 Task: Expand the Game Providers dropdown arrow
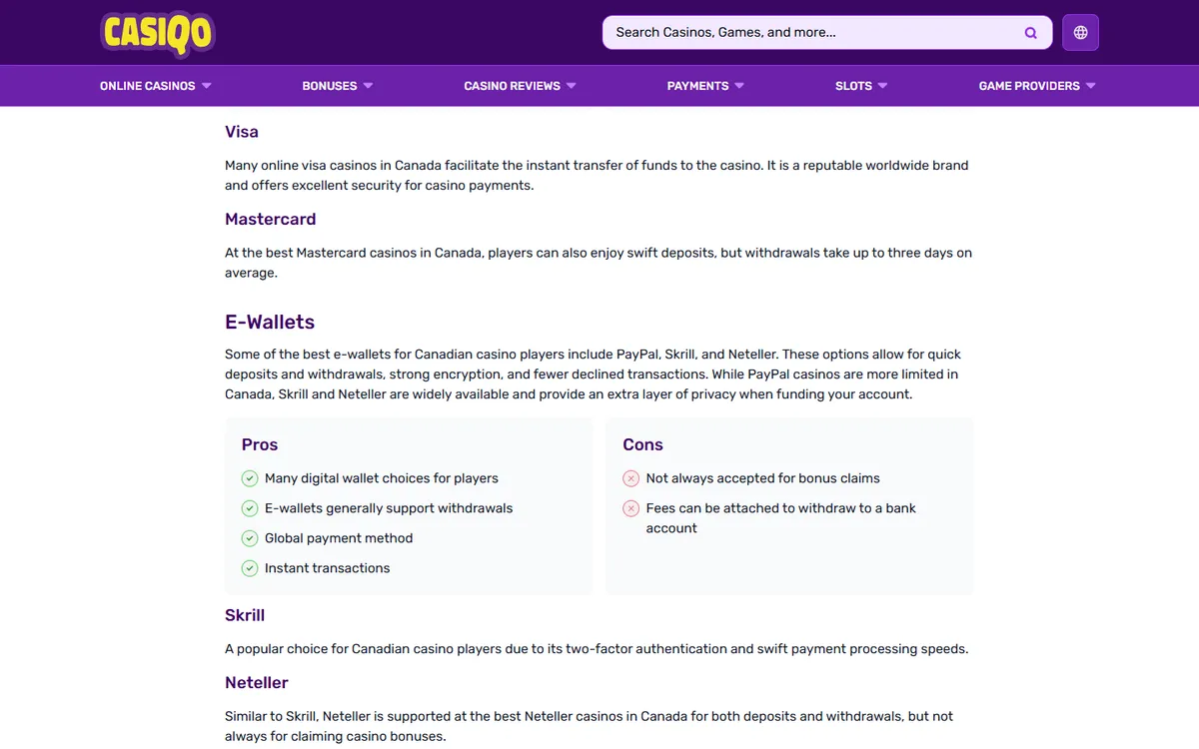tap(1091, 86)
